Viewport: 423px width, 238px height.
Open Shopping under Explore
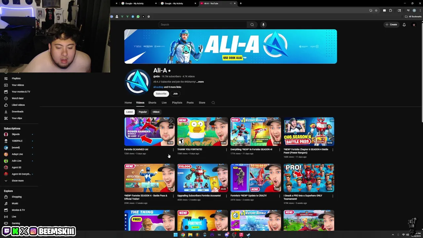[x=17, y=197]
